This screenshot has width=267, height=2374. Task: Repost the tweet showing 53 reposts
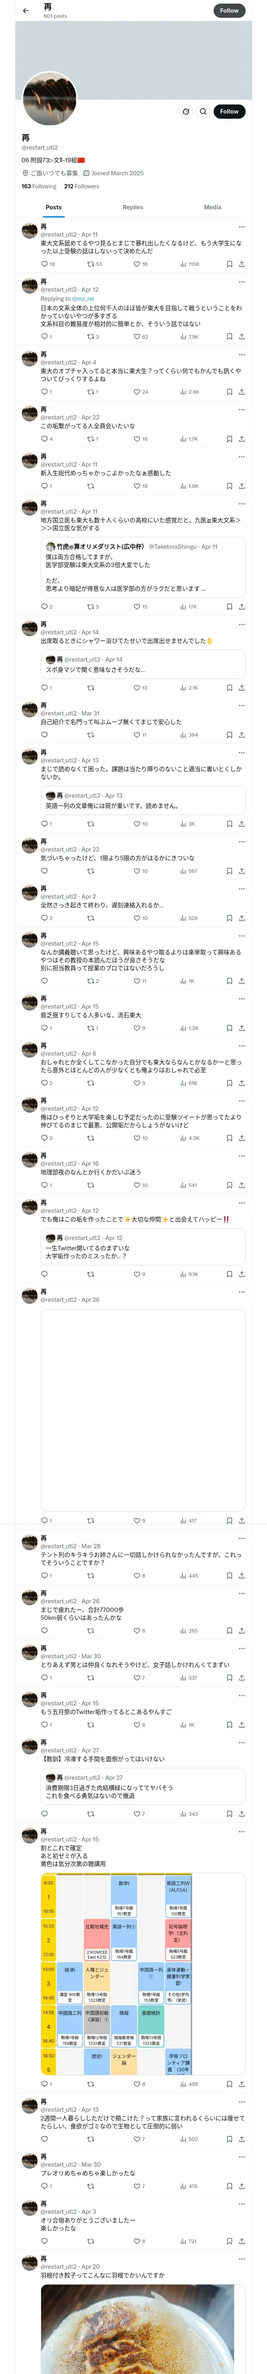90,264
